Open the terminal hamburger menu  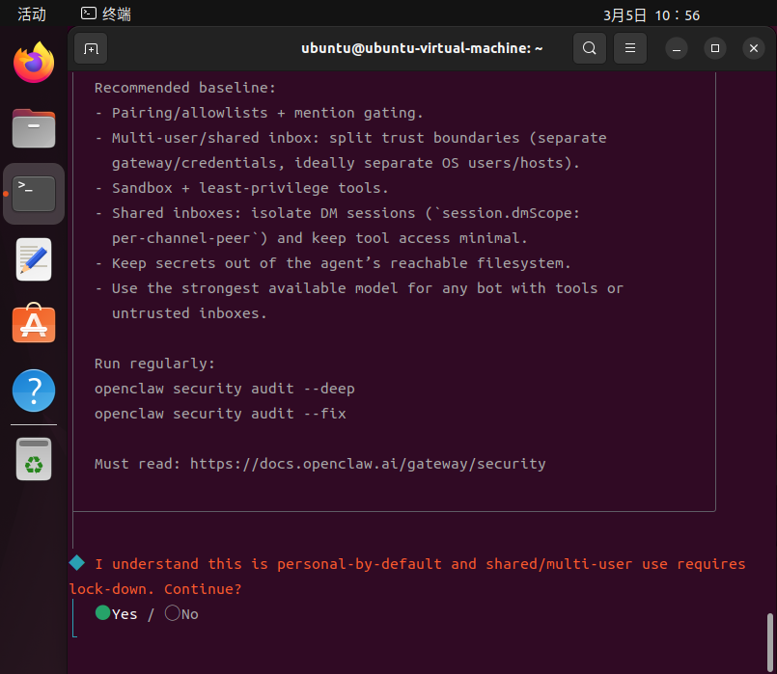[x=630, y=48]
